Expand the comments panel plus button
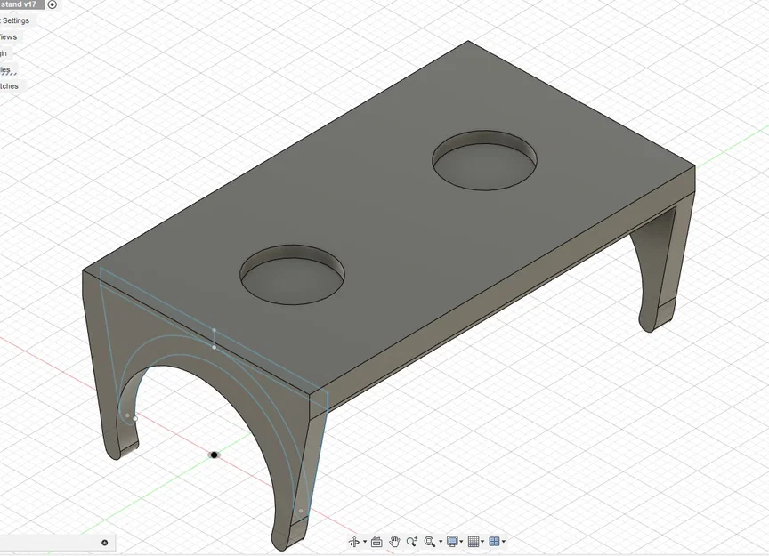 (x=104, y=543)
